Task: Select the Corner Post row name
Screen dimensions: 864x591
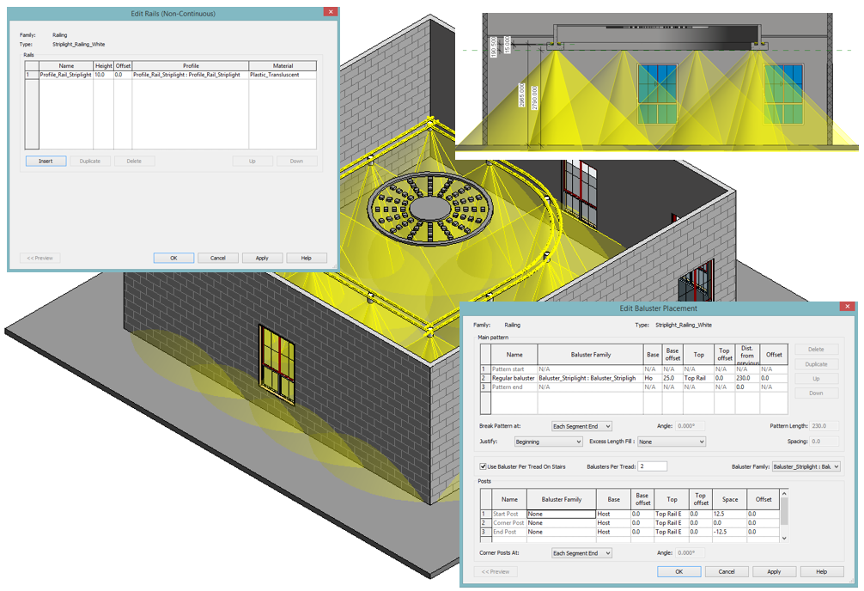Action: 508,522
